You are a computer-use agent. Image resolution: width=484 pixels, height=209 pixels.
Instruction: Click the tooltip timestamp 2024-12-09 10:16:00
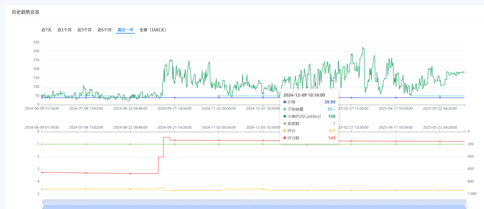304,95
